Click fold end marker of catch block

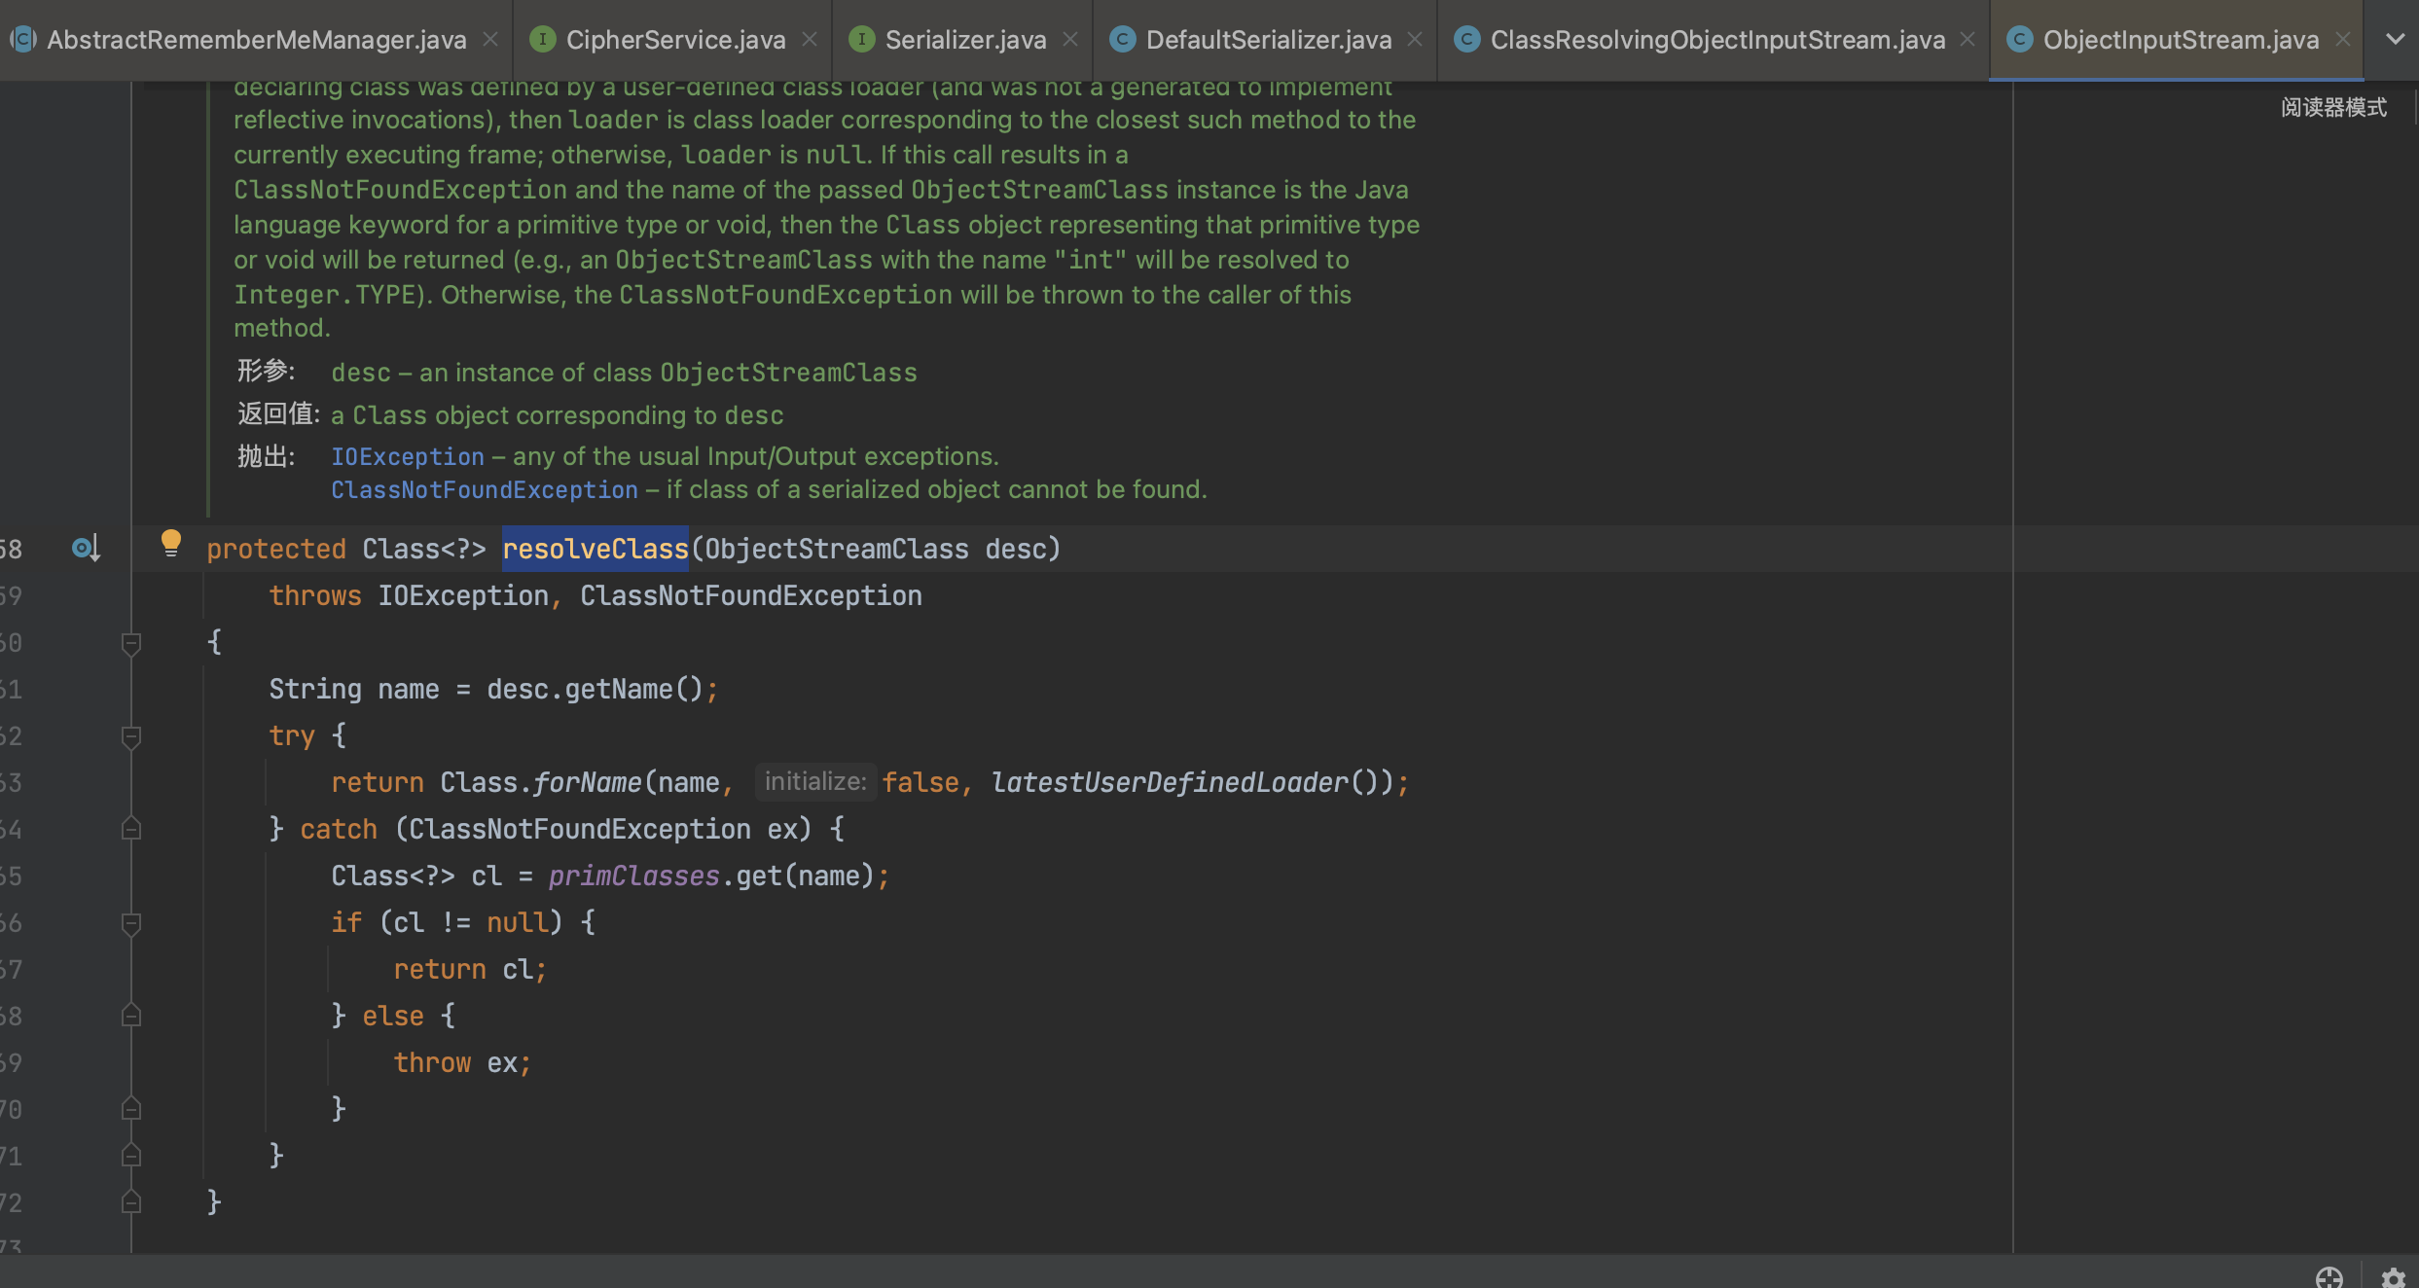tap(131, 1156)
